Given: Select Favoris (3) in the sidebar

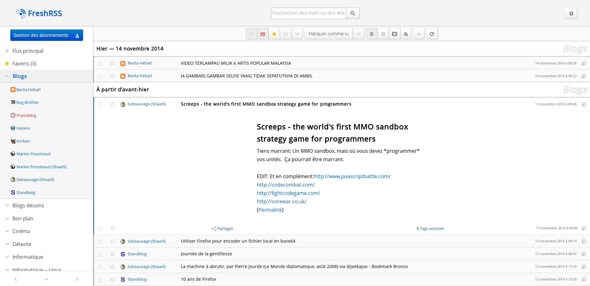Looking at the screenshot, I should tap(24, 64).
